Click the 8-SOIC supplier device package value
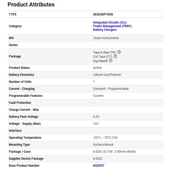The width and height of the screenshot is (169, 169). click(97, 159)
